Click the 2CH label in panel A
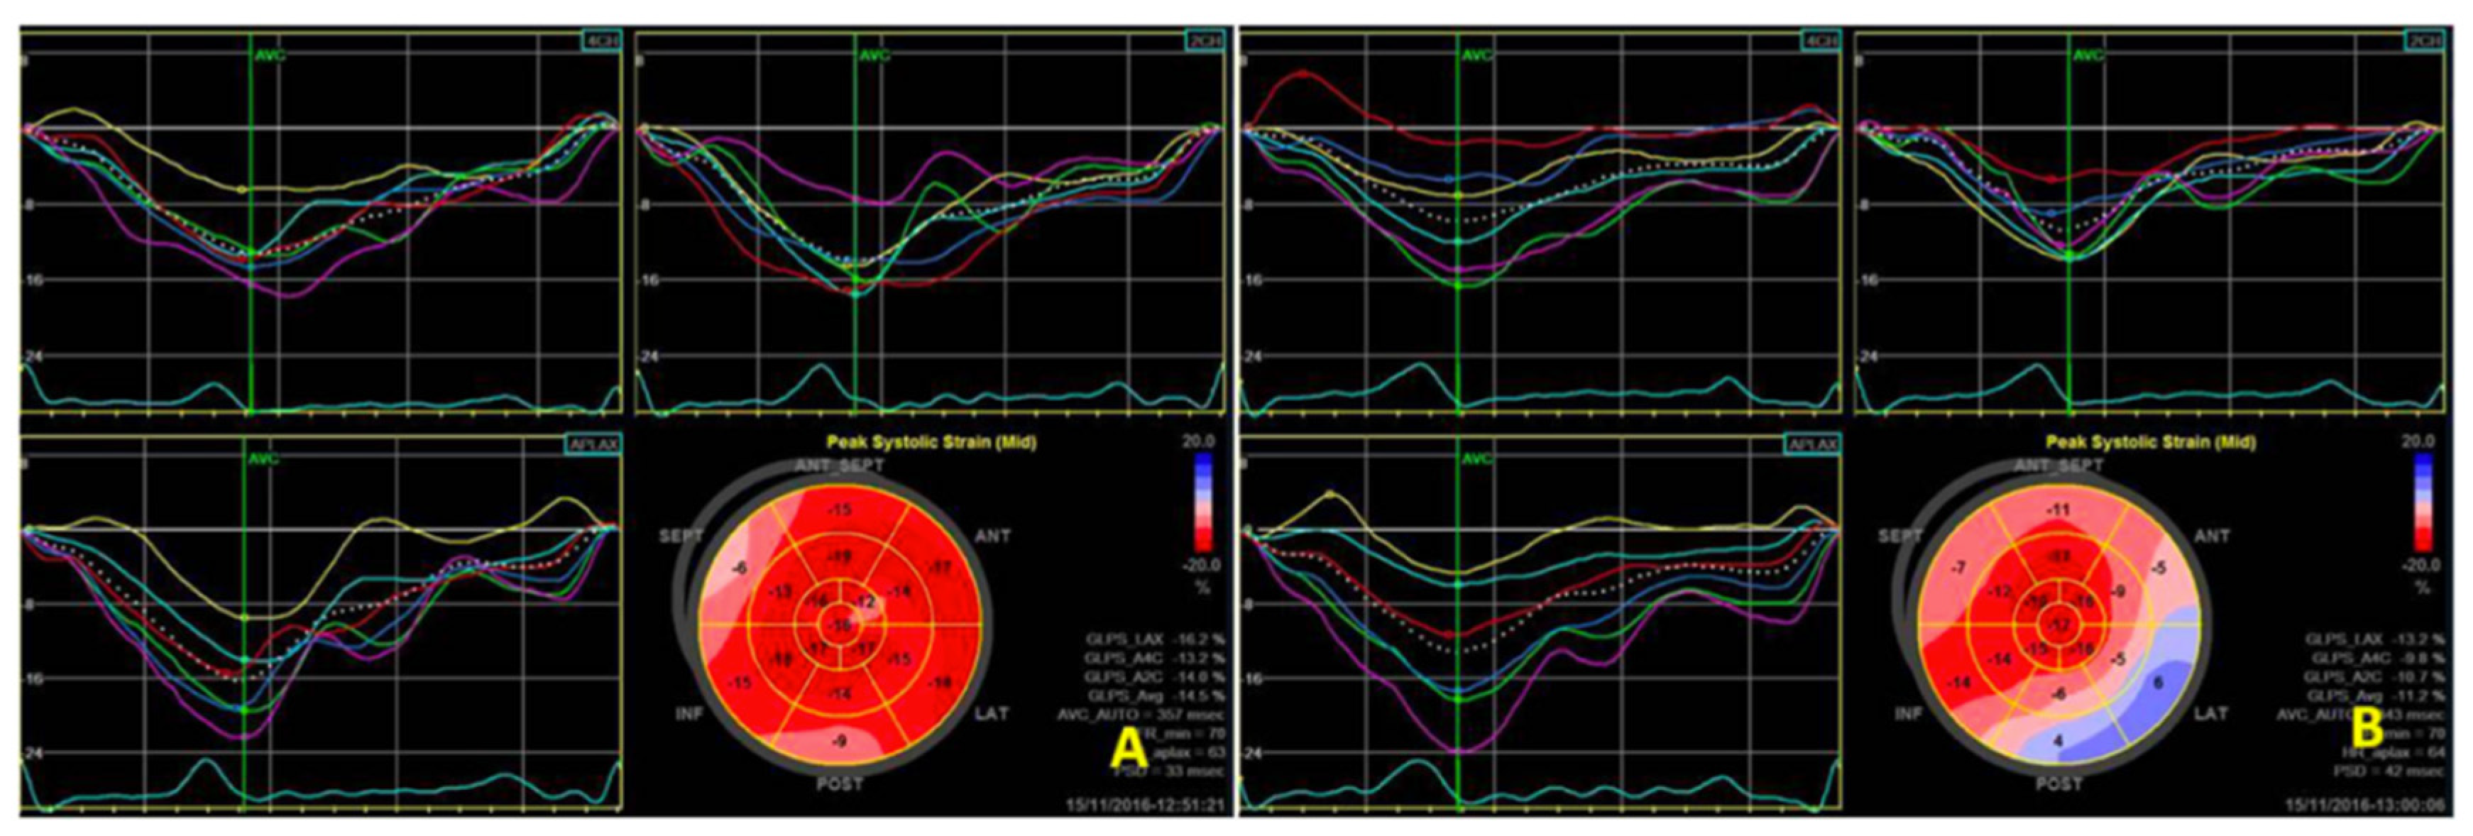Screen dimensions: 2473x836 click(1206, 41)
